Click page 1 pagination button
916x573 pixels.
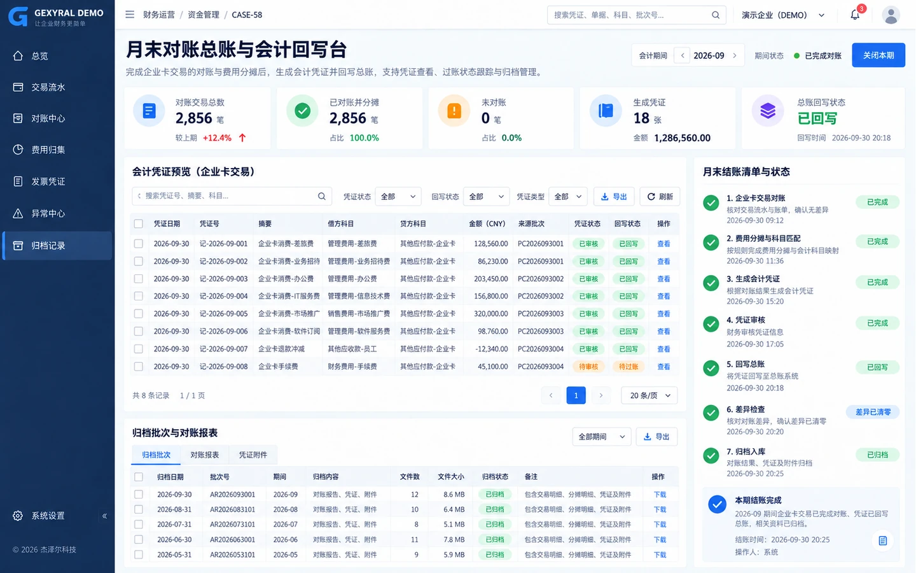coord(576,395)
